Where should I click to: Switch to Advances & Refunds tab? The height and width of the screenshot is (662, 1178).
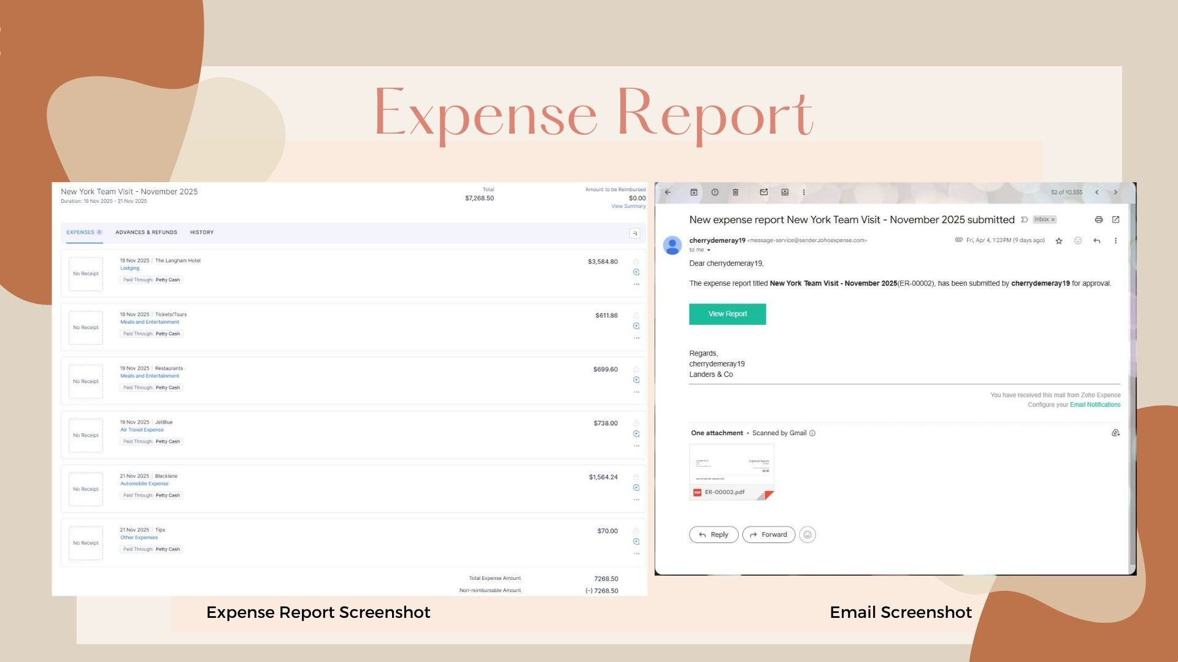pos(146,232)
